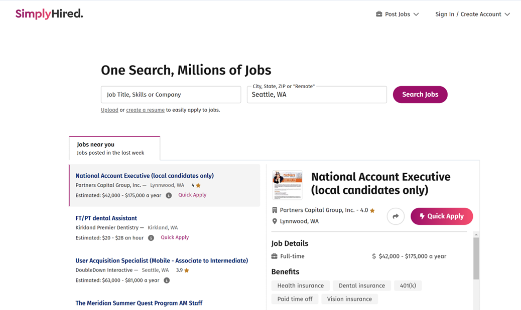The height and width of the screenshot is (310, 521).
Task: Open the User Acquisition Specialist job listing
Action: click(x=162, y=261)
